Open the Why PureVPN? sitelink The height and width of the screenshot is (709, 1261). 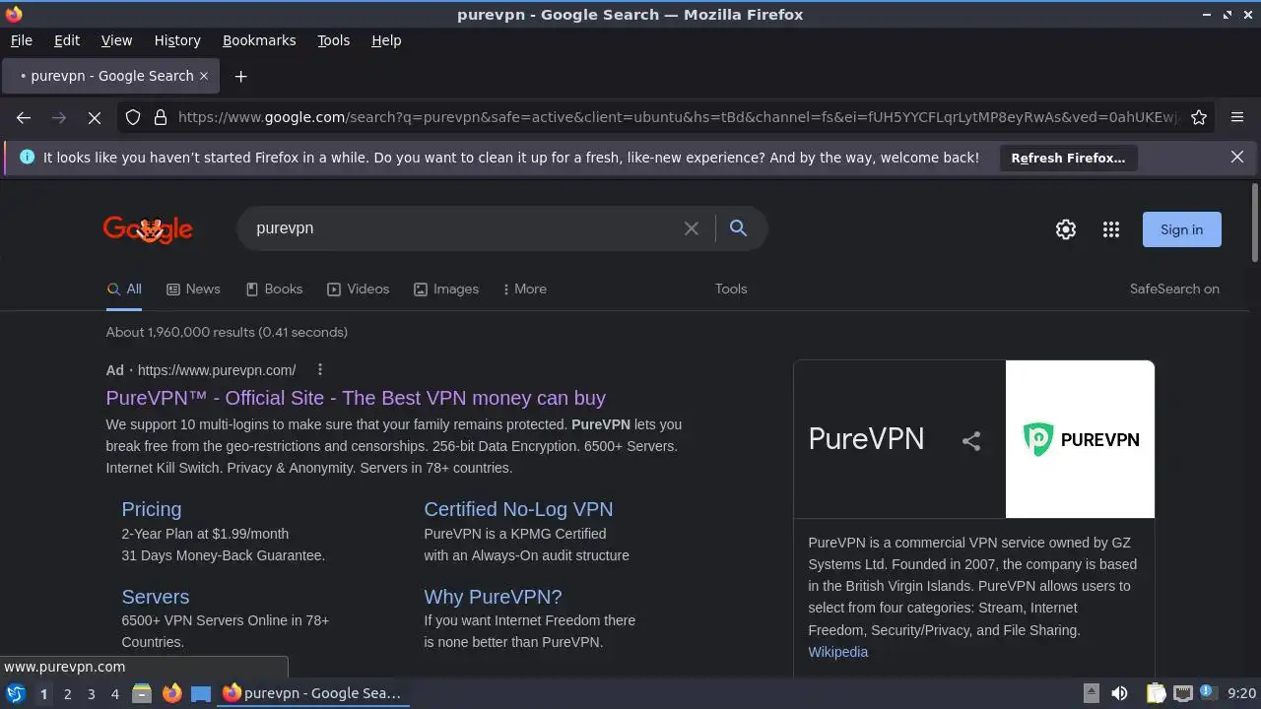point(493,597)
